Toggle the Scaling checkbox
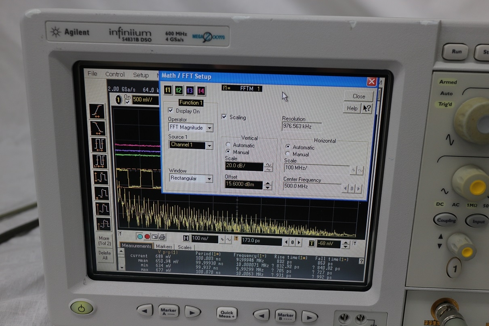 [x=224, y=117]
